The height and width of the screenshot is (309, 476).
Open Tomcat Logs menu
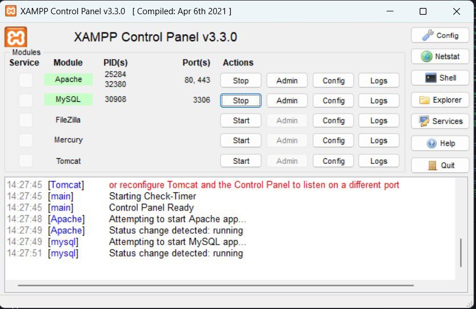click(379, 161)
